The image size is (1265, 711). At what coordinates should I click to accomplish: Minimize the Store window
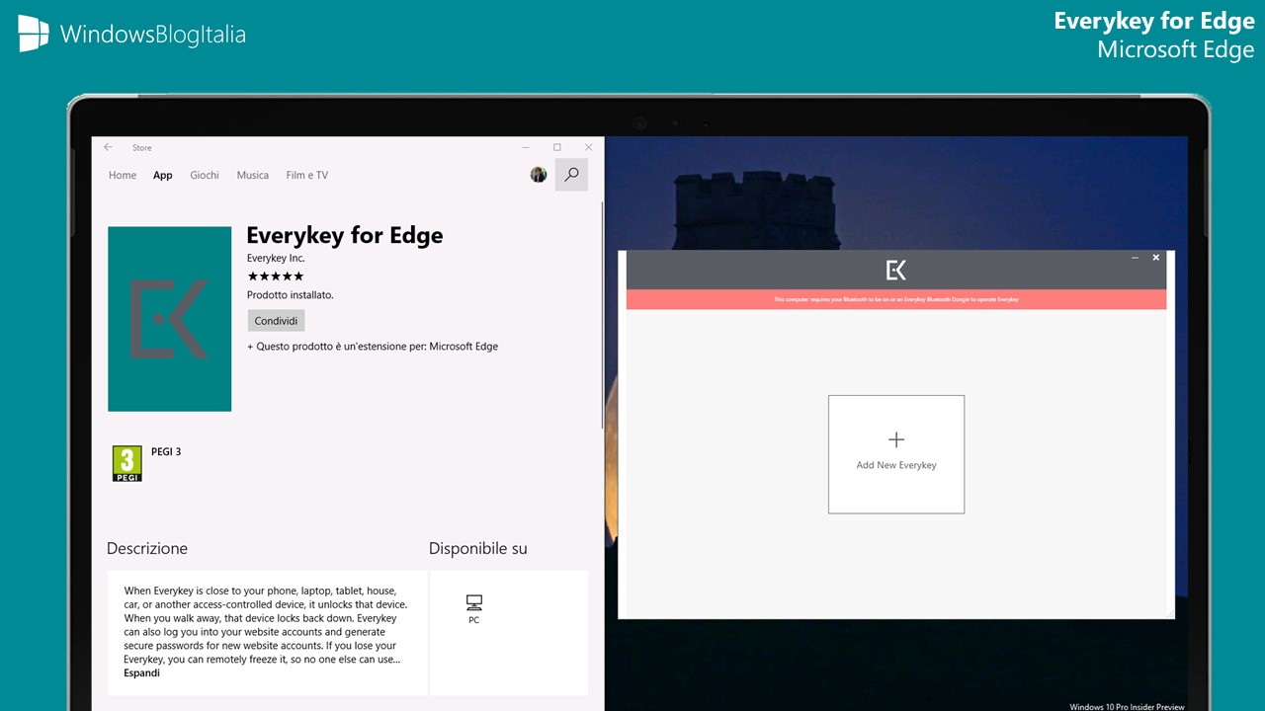(525, 147)
